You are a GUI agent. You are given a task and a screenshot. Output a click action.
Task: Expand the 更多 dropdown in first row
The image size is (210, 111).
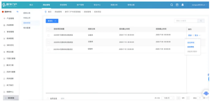click(x=197, y=35)
